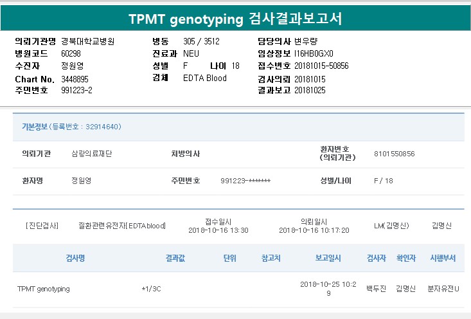Click the 결과값 column header
Screen dimensions: 471x319
pos(175,259)
